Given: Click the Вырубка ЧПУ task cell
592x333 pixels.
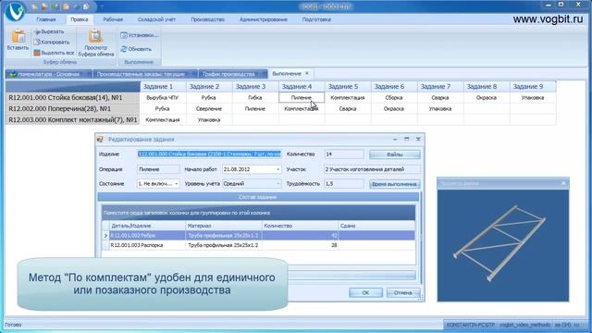Looking at the screenshot, I should (163, 97).
